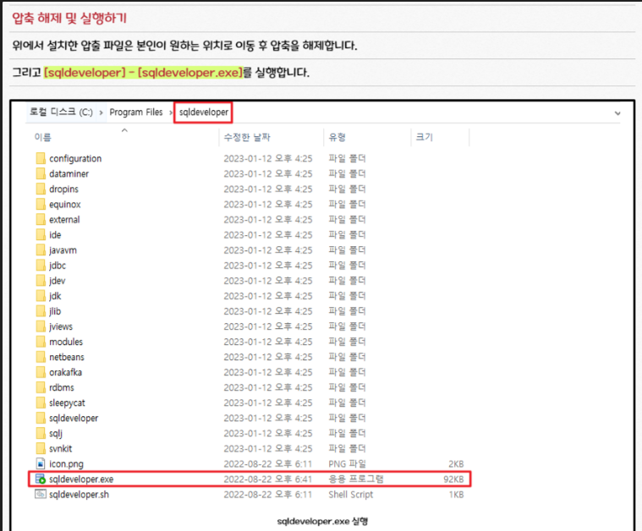Select the sqldeveloper.exe file name
The width and height of the screenshot is (642, 531).
tap(81, 479)
